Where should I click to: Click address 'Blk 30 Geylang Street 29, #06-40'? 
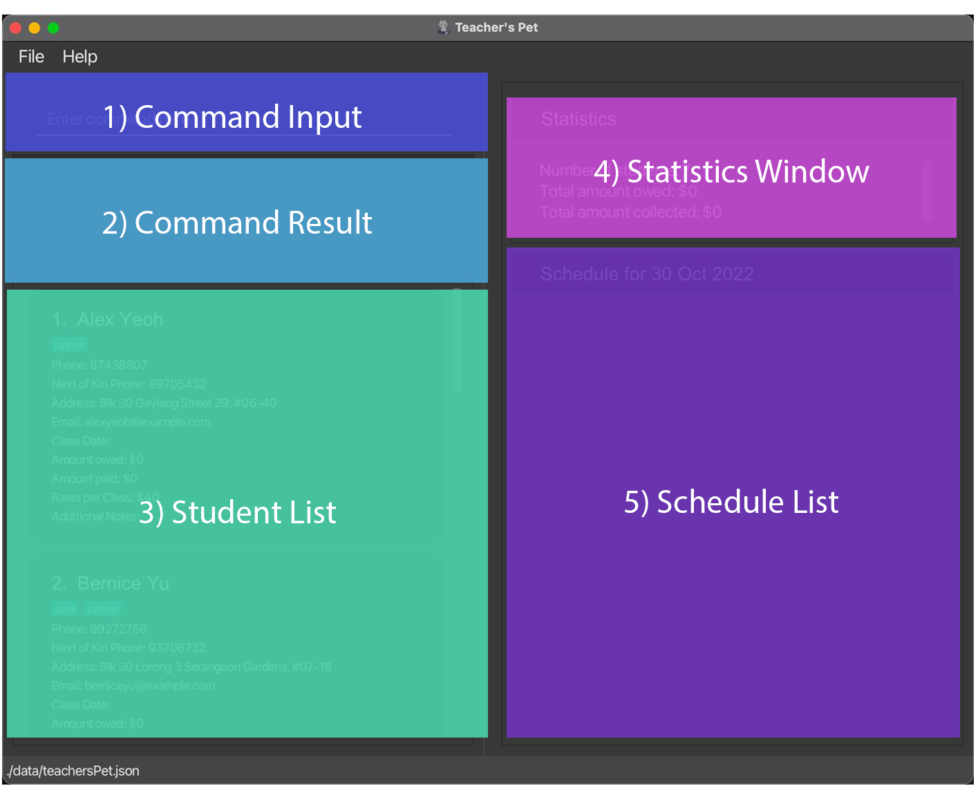188,403
